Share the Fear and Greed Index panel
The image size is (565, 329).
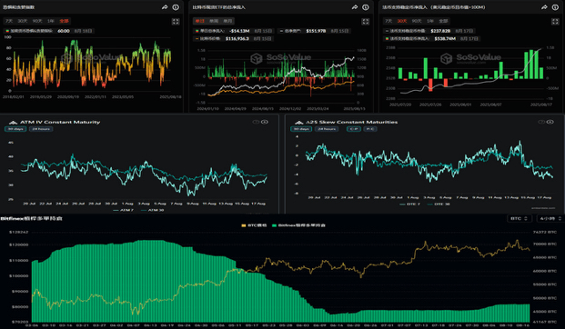click(165, 7)
